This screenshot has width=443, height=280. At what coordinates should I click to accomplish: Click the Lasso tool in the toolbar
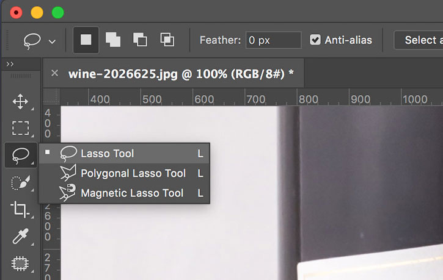[x=21, y=156]
